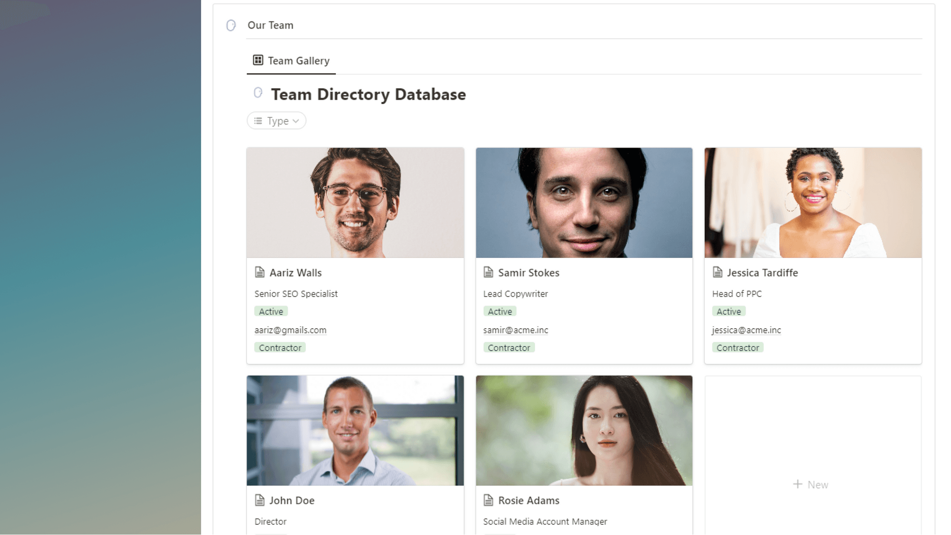Click icon beside Team Directory Database title

[x=258, y=93]
